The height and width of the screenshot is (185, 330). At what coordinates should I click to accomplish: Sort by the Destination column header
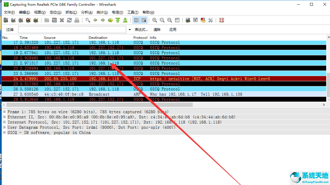click(x=110, y=38)
